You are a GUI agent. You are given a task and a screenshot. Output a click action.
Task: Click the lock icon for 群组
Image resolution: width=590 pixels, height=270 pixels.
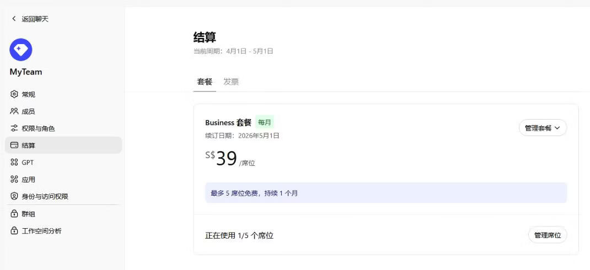[14, 214]
